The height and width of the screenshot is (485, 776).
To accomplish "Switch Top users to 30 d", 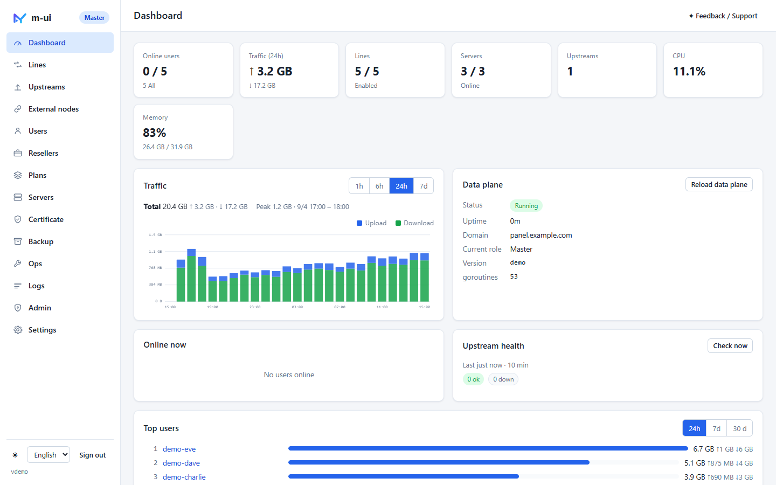I will [740, 428].
